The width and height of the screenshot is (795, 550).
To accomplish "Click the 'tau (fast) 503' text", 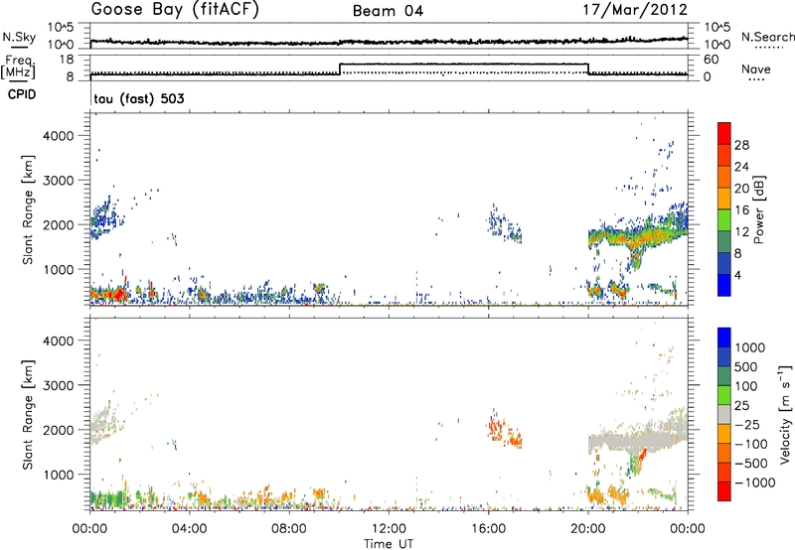I will [x=139, y=98].
